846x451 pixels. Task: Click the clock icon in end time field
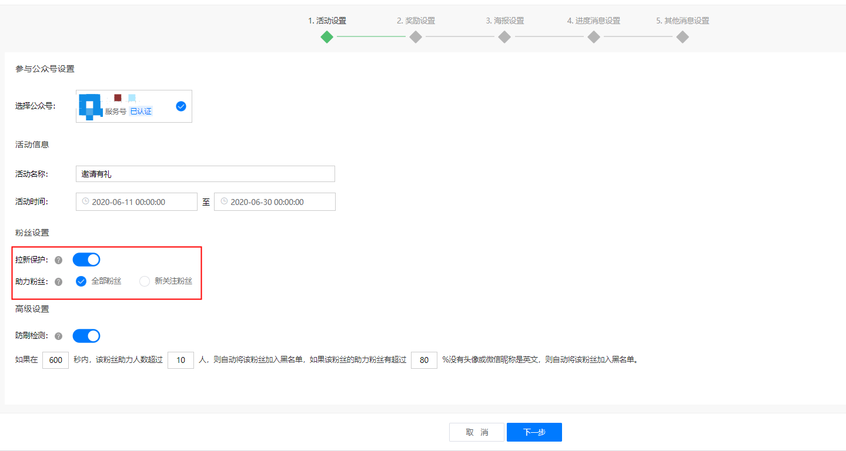[x=224, y=201]
